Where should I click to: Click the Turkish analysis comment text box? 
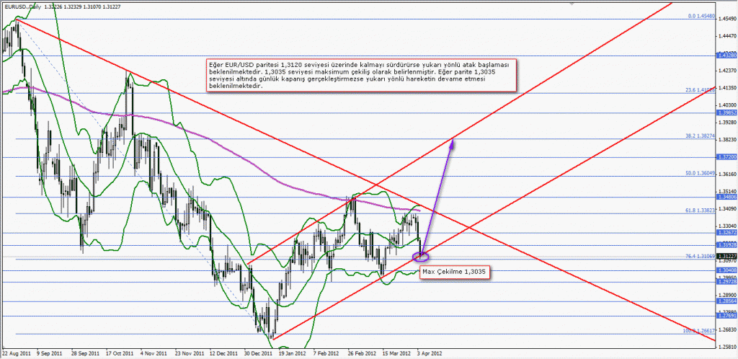click(362, 74)
